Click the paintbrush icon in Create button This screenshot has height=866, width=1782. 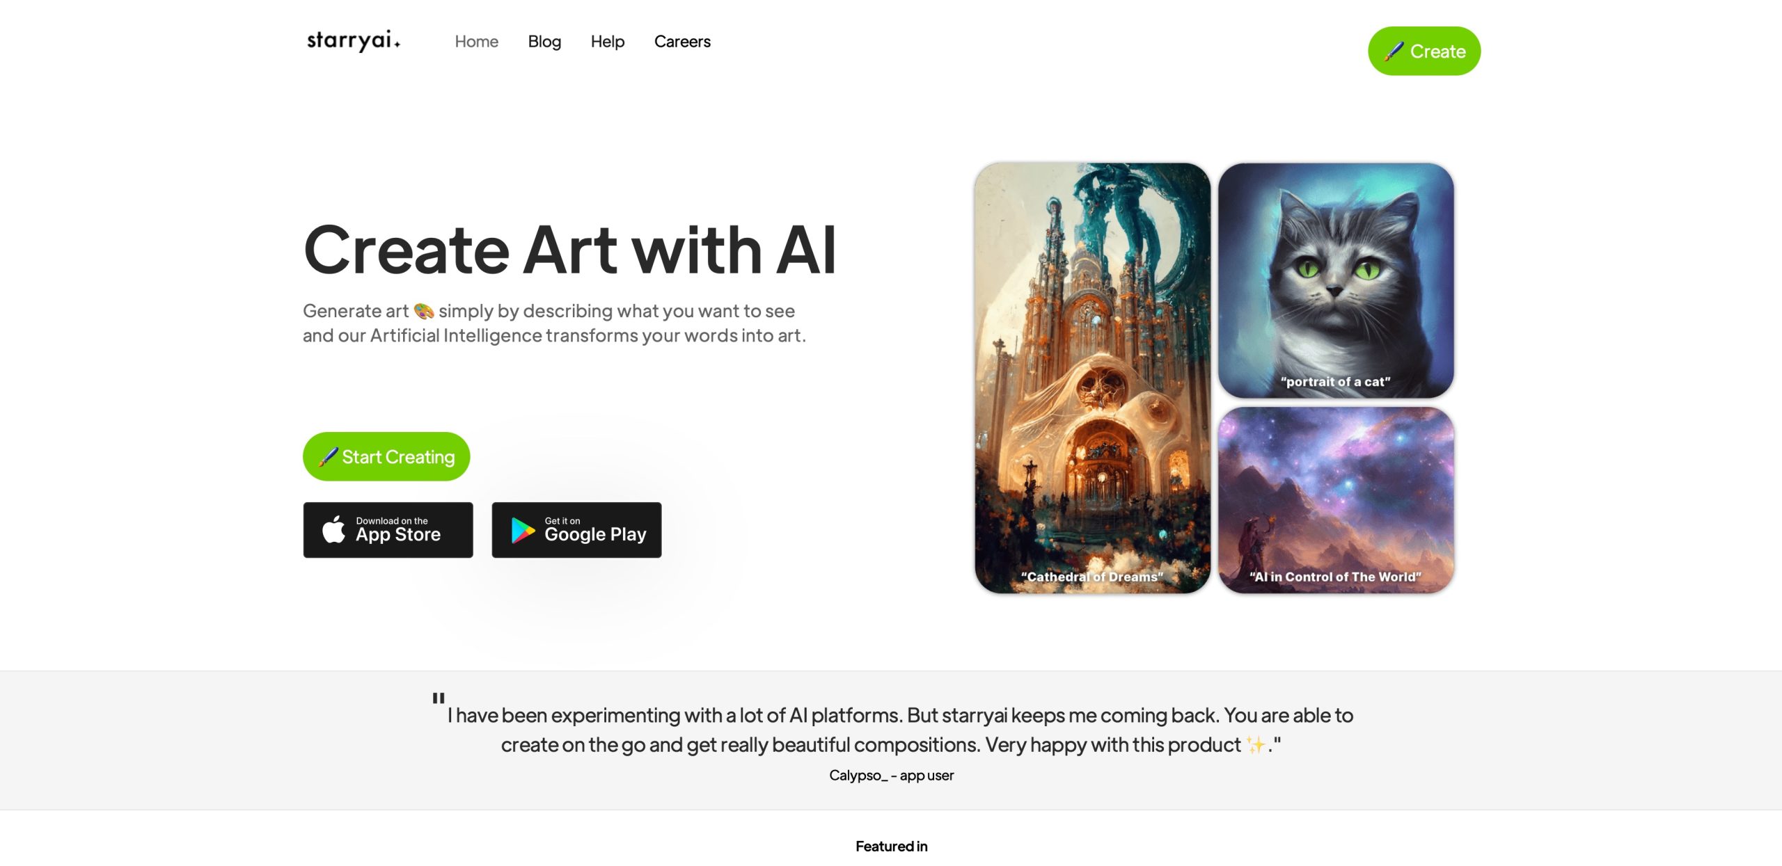coord(1394,51)
